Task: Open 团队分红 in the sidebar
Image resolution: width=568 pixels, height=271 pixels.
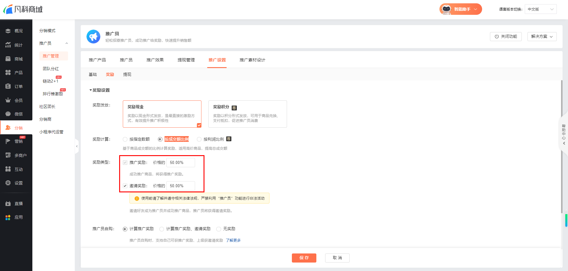Action: tap(51, 69)
